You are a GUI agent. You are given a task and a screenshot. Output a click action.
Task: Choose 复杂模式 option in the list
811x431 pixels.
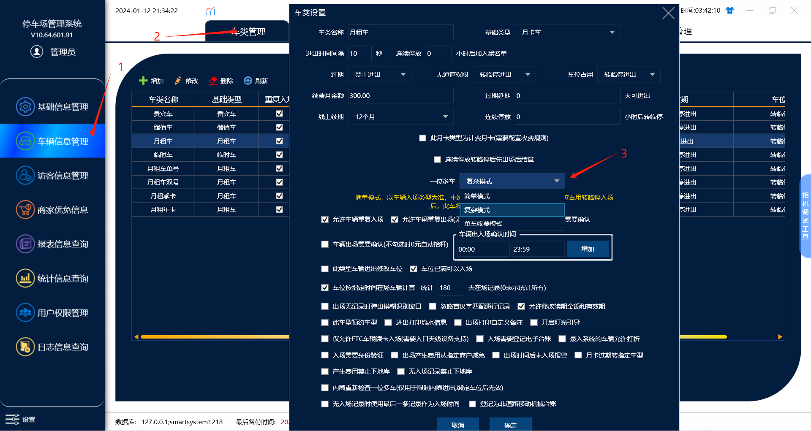(x=512, y=210)
